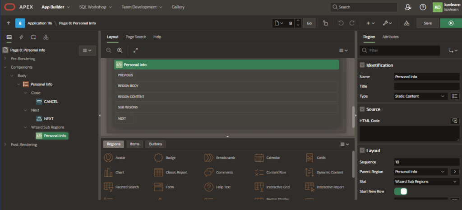Click the Oracle APEX logo
The width and height of the screenshot is (462, 210).
(10, 7)
